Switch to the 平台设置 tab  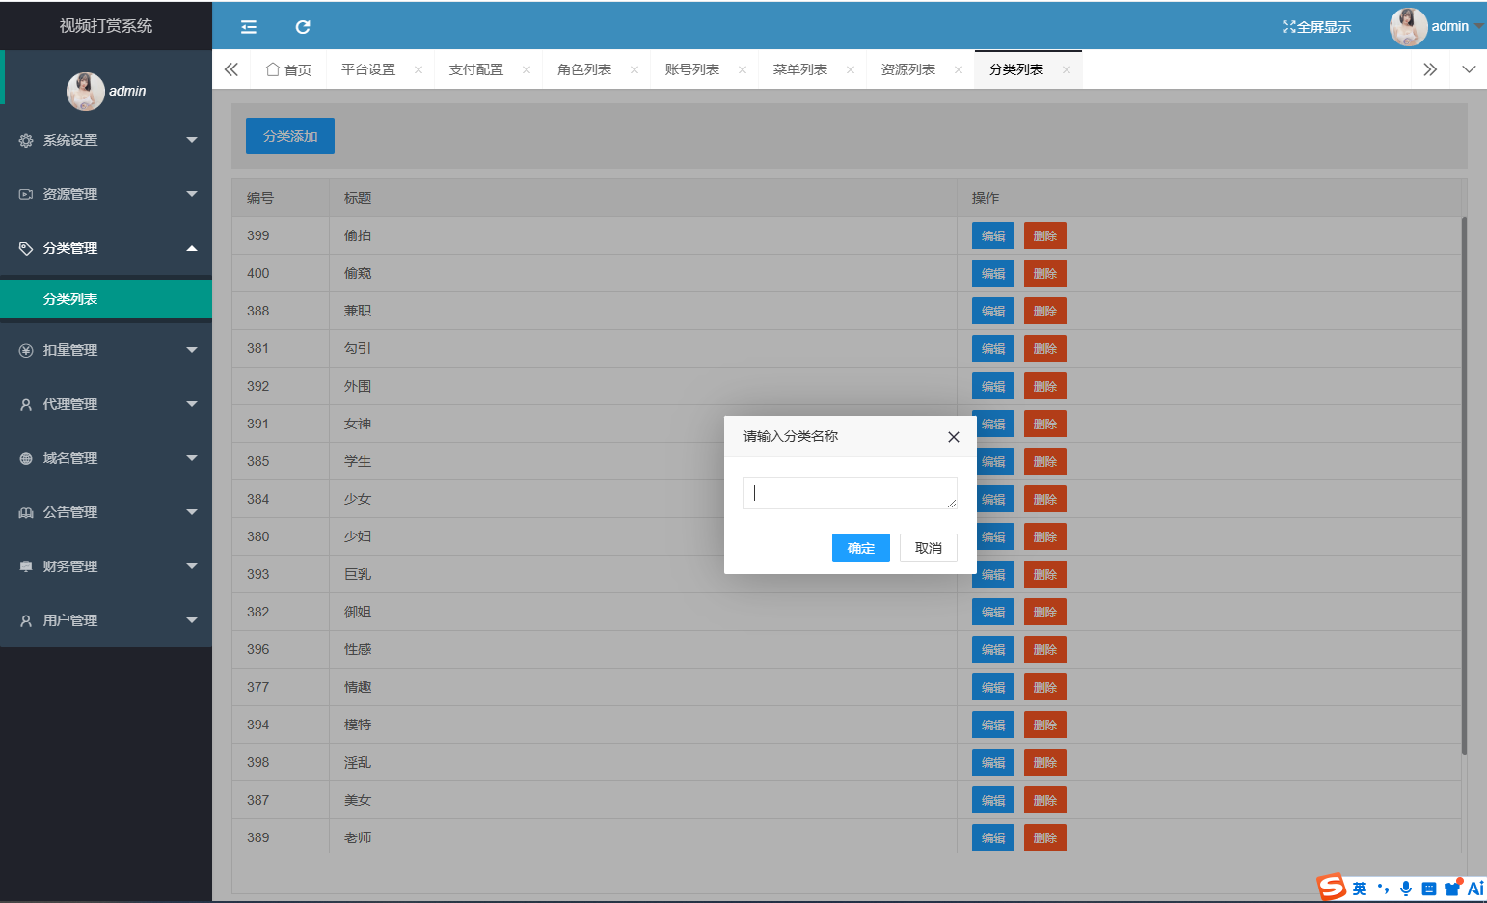[368, 69]
